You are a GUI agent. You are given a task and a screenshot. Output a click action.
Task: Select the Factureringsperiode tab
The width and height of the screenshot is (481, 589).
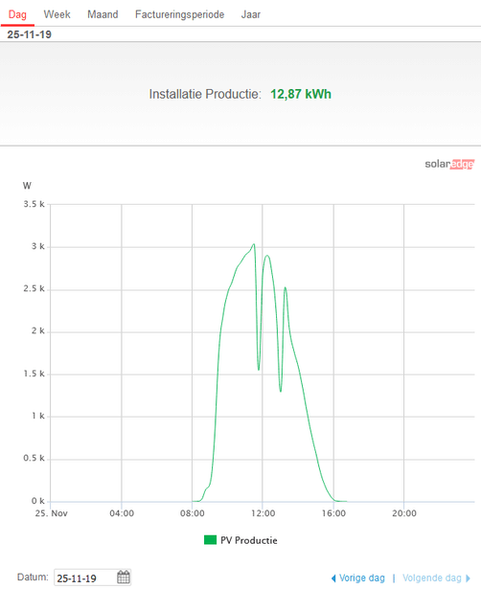pyautogui.click(x=179, y=14)
